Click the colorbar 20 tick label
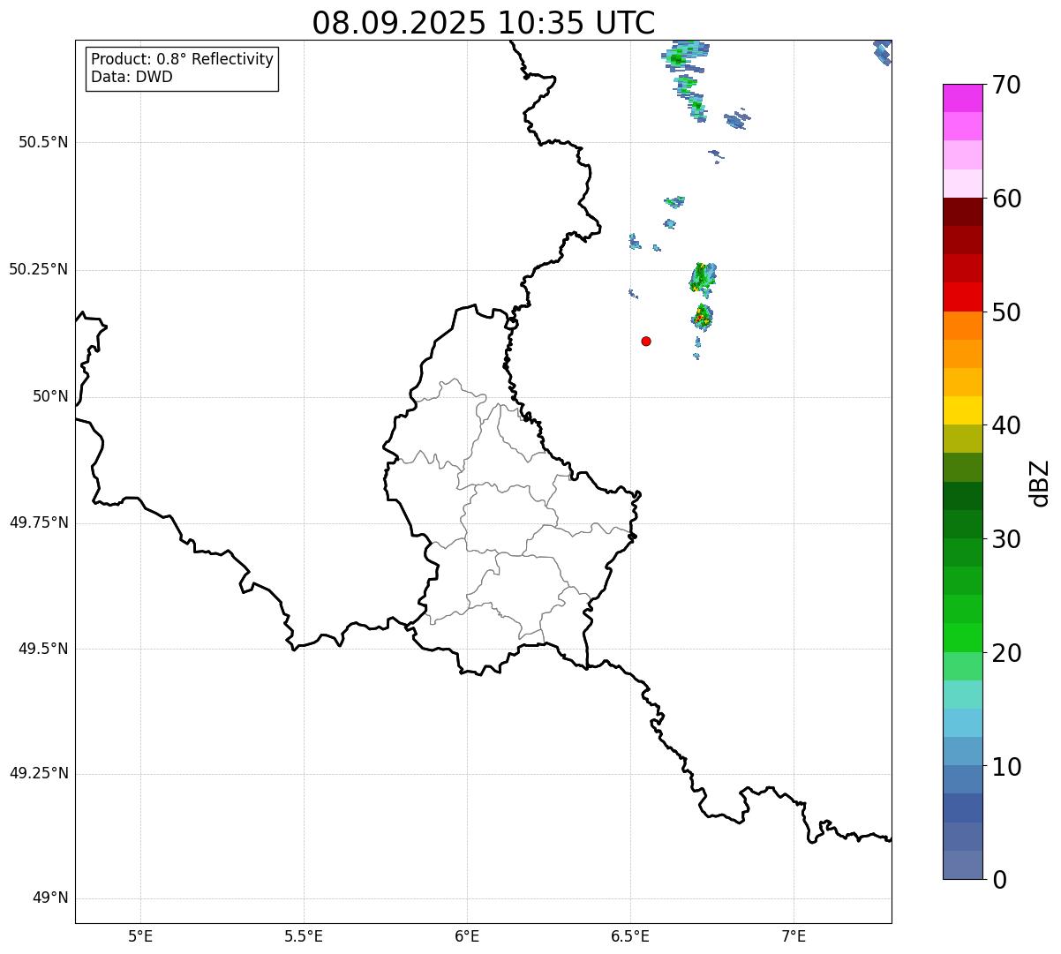Screen dimensions: 1061x954 pyautogui.click(x=1006, y=653)
